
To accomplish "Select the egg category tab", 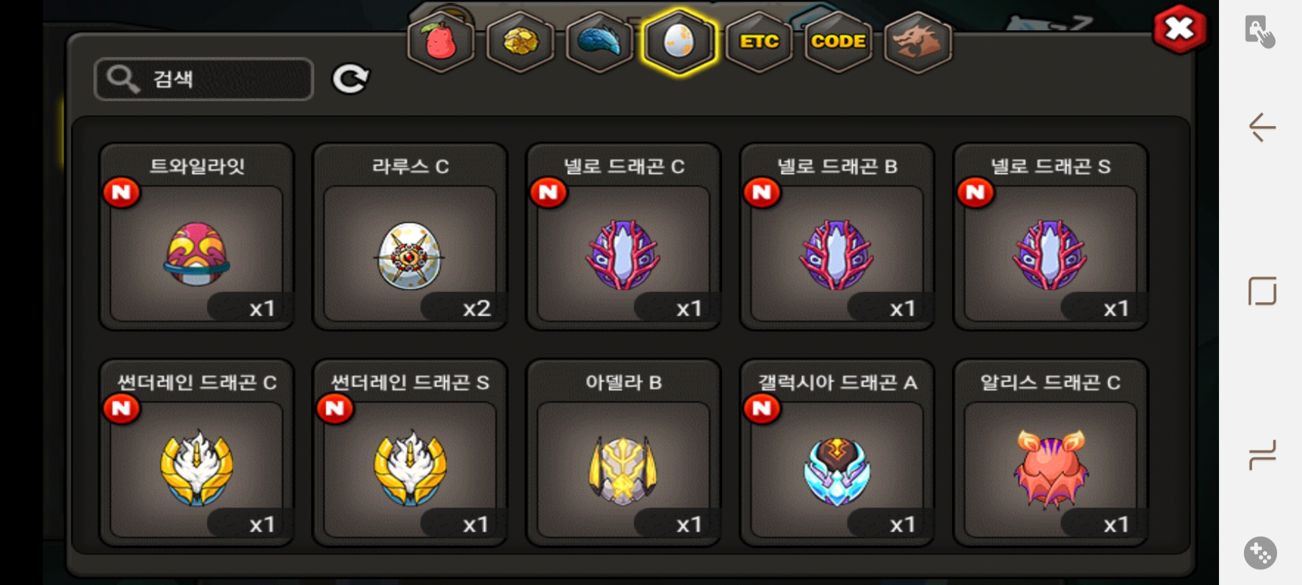I will (x=679, y=42).
